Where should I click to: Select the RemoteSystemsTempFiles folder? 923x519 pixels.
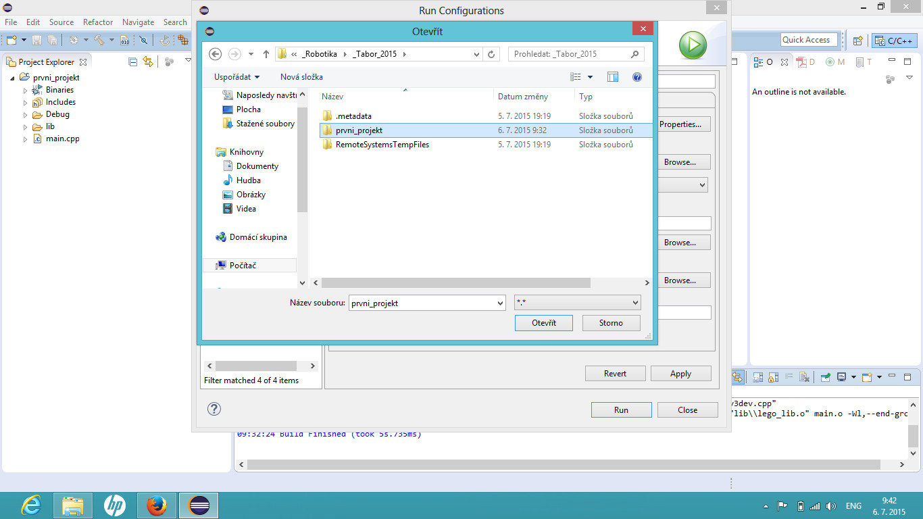click(x=382, y=145)
